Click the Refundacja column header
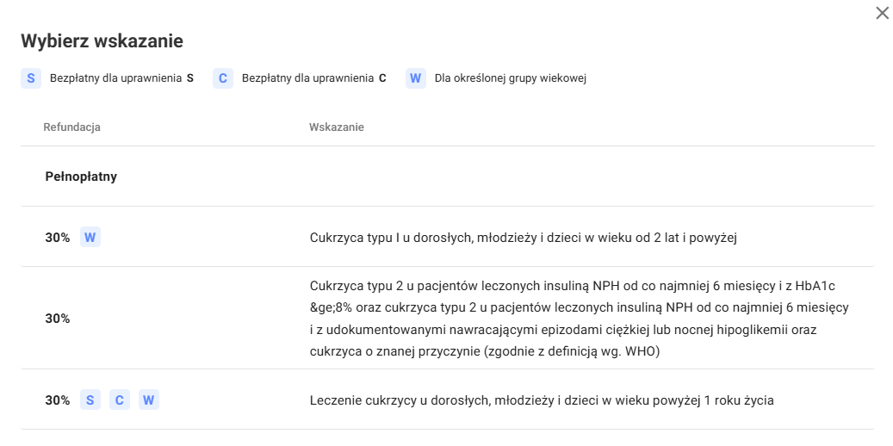 point(71,127)
